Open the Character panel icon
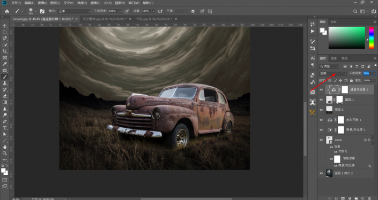 pyautogui.click(x=313, y=58)
